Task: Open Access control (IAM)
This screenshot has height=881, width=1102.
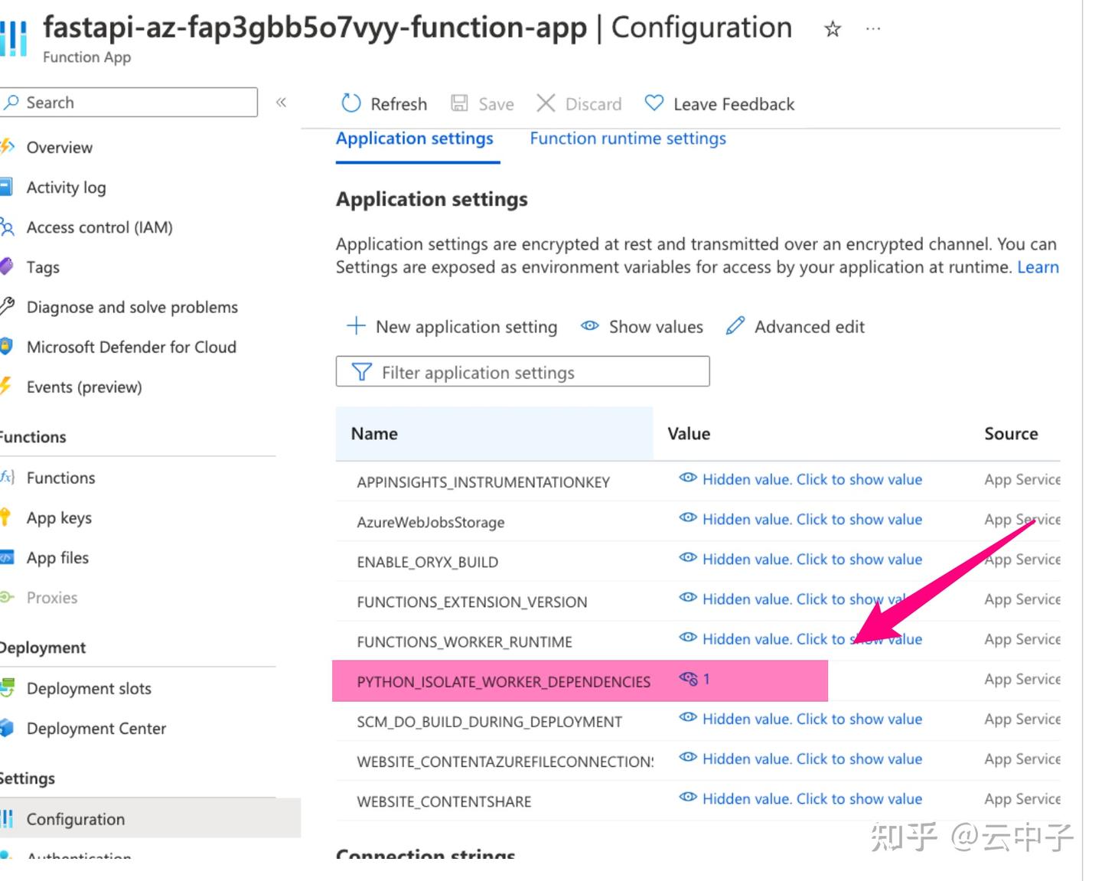Action: pos(99,227)
